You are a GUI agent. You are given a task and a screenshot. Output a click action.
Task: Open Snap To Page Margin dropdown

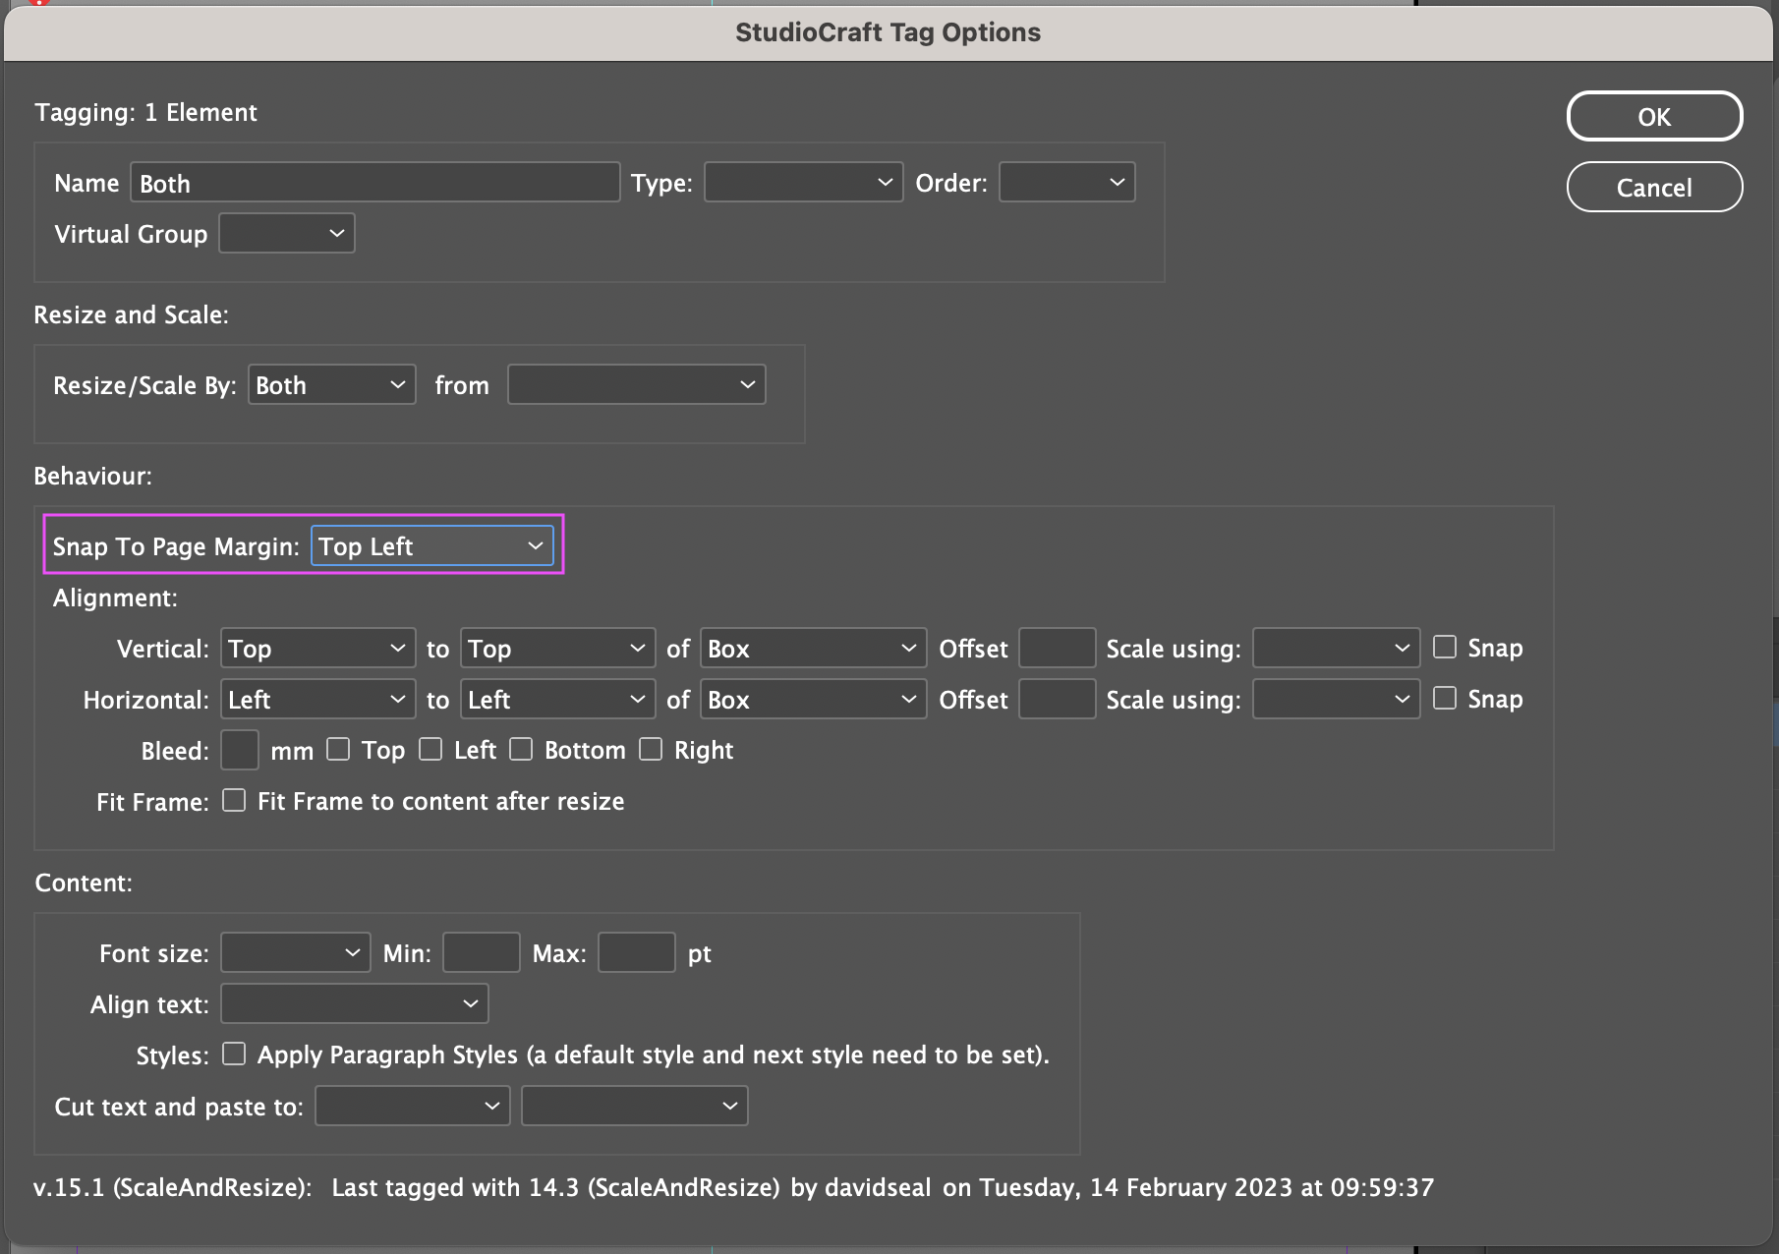click(x=431, y=546)
